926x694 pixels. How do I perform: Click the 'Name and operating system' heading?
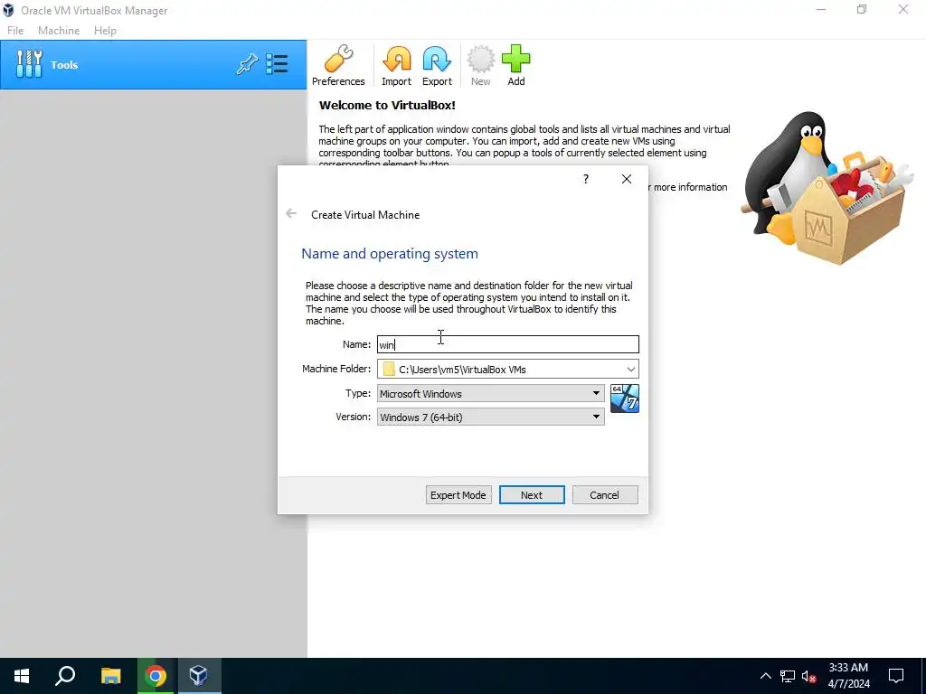tap(390, 254)
